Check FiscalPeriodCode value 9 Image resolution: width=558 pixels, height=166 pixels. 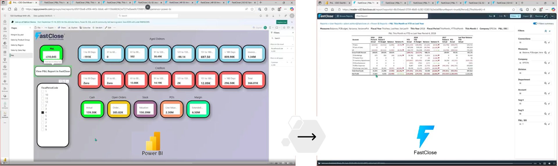pos(42,129)
